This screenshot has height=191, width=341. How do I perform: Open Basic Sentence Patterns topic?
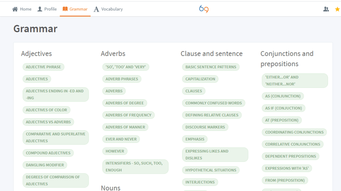(x=210, y=67)
